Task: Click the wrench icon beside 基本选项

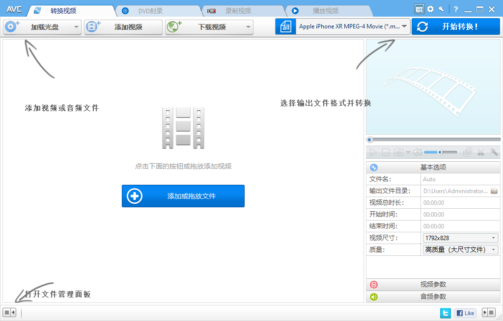Action: coord(374,168)
